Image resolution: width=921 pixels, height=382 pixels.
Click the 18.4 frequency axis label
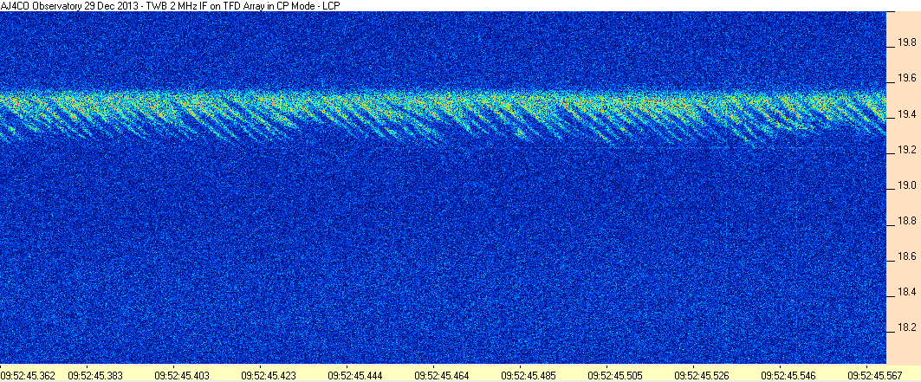tap(907, 292)
